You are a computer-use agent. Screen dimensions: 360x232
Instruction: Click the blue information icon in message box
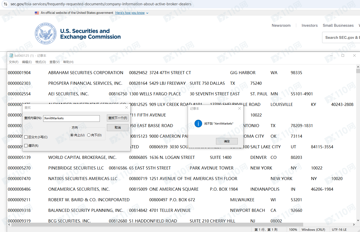(x=198, y=124)
